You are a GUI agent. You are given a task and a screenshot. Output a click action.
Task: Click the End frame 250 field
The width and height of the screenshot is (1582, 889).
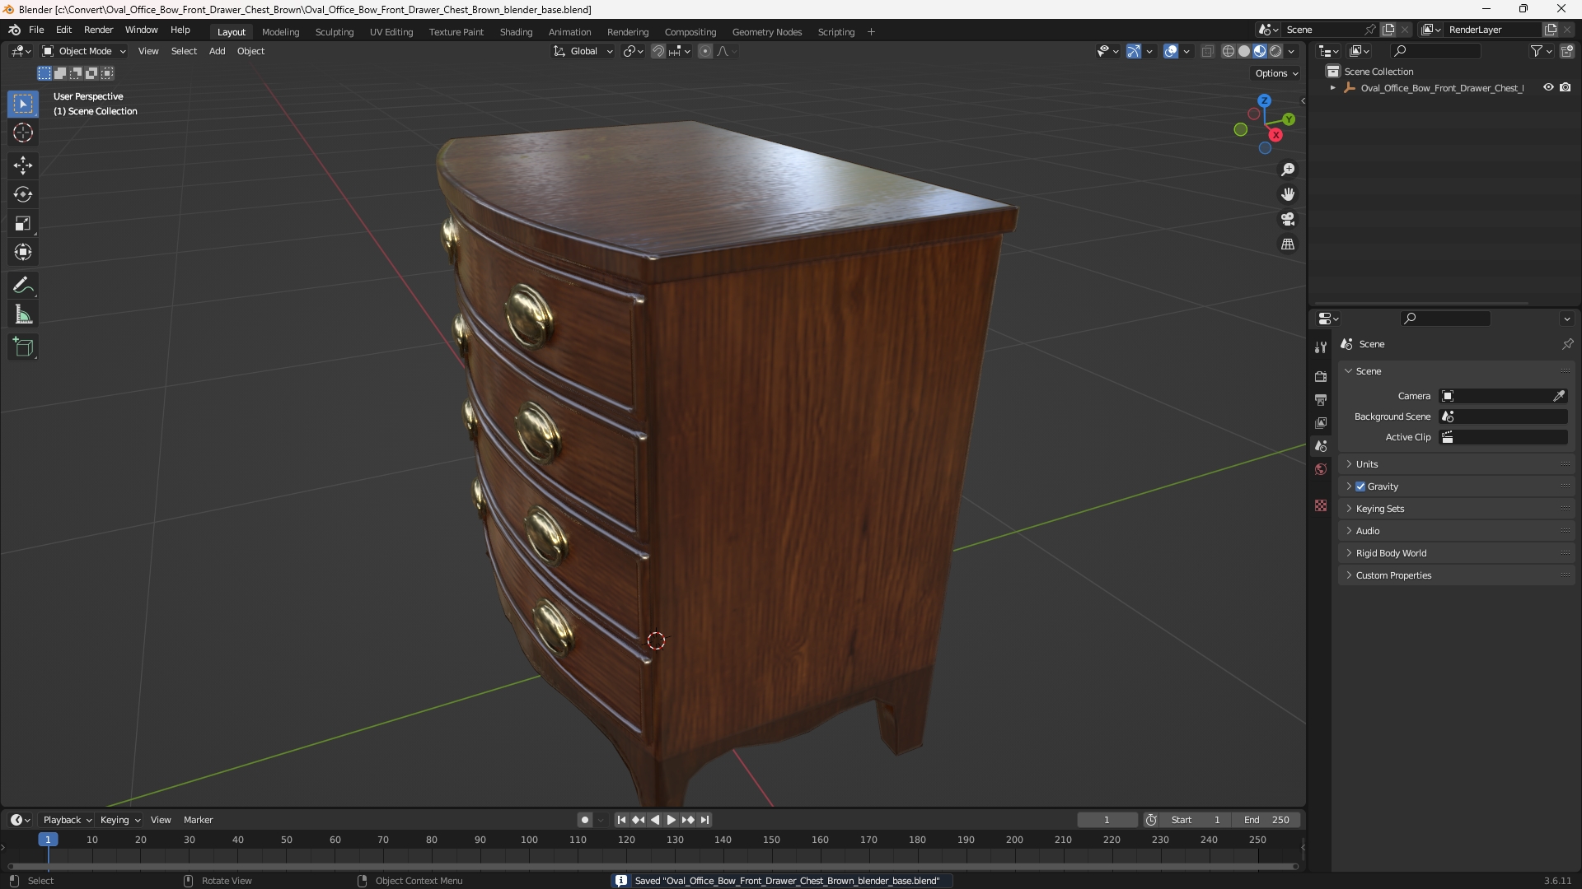pos(1266,820)
